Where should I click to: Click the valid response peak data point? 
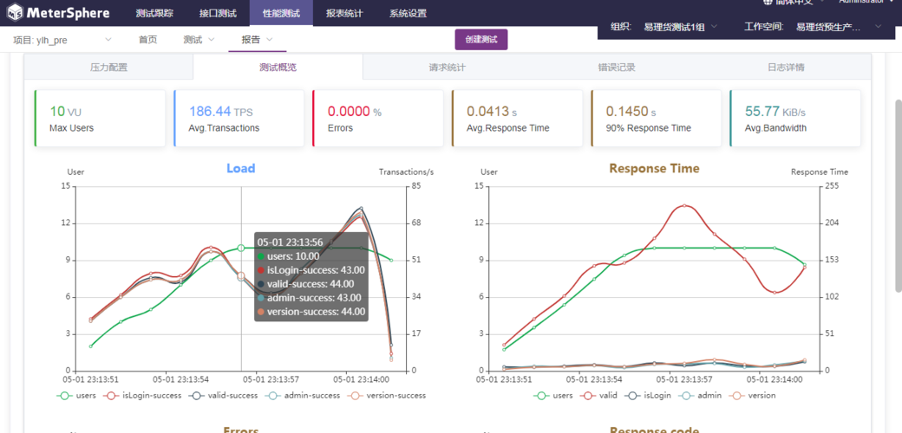tap(684, 205)
